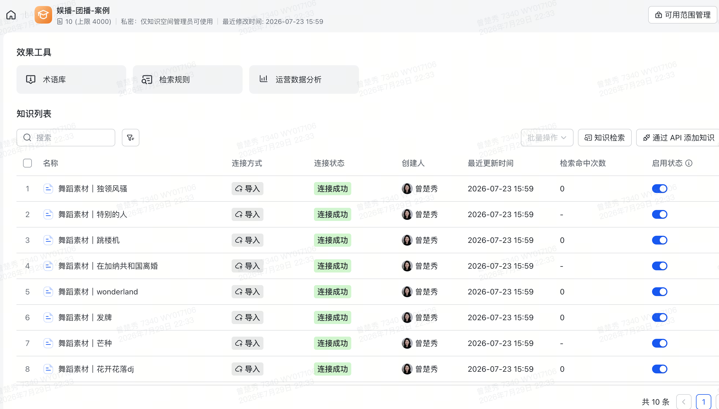Open 舞蹈素材｜在加纳共和国离婚 entry
The width and height of the screenshot is (719, 409).
pyautogui.click(x=108, y=266)
